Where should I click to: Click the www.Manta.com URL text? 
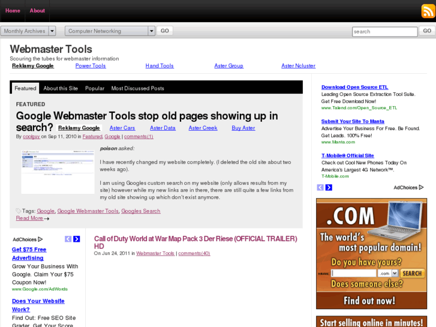[x=338, y=142]
